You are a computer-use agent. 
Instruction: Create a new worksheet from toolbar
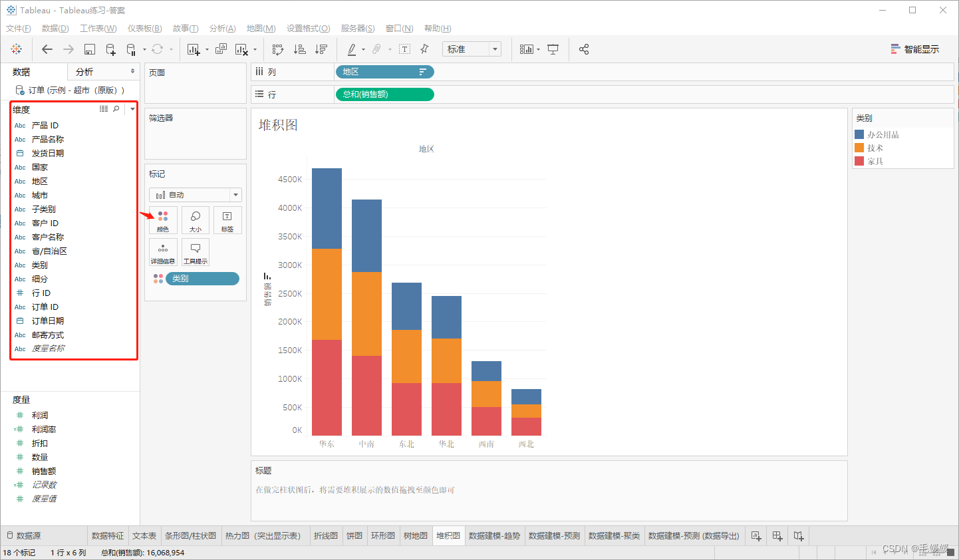(194, 49)
